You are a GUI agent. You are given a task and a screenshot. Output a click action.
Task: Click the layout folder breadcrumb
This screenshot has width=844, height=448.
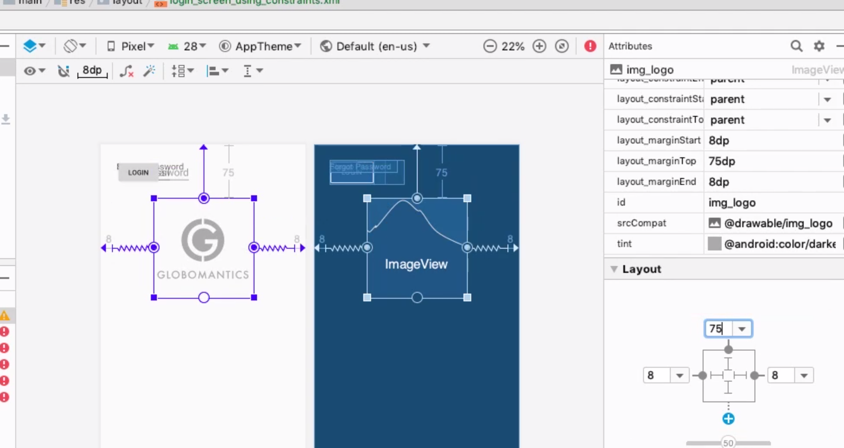(120, 2)
